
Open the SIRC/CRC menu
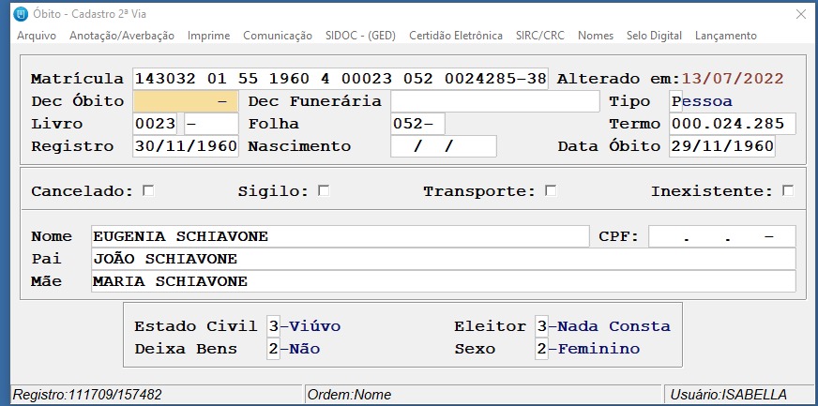pyautogui.click(x=540, y=36)
